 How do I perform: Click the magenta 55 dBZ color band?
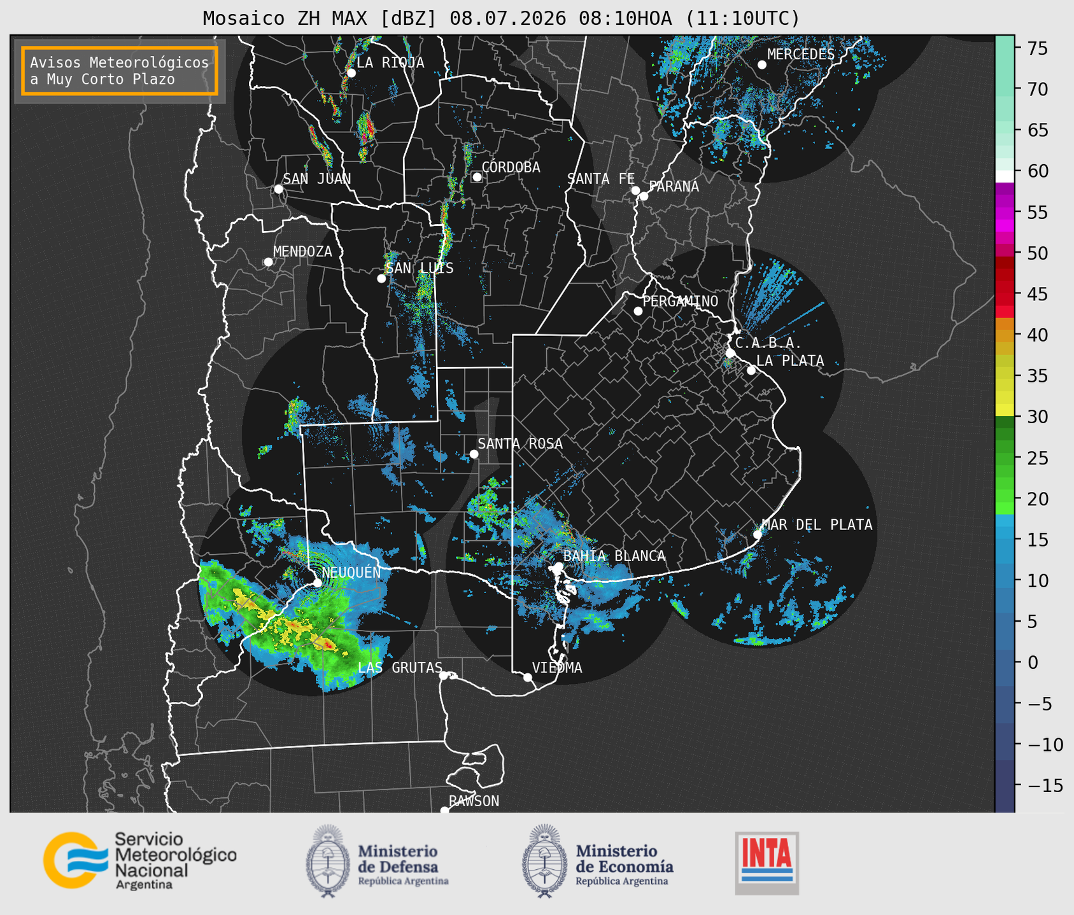point(1005,213)
